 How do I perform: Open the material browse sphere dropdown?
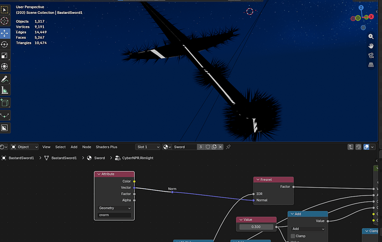tap(167, 147)
